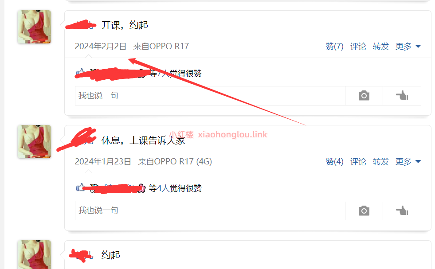Click pointing-hand icon in Feb 2 post comment box
The image size is (435, 269).
(x=402, y=95)
